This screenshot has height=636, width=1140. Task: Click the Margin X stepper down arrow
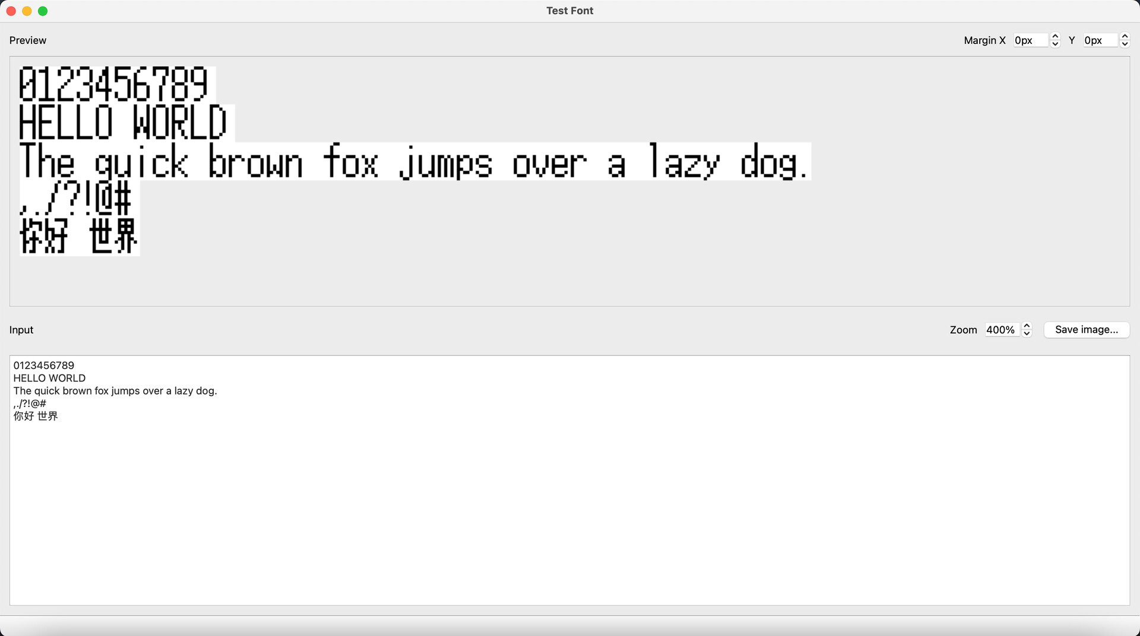pyautogui.click(x=1054, y=43)
